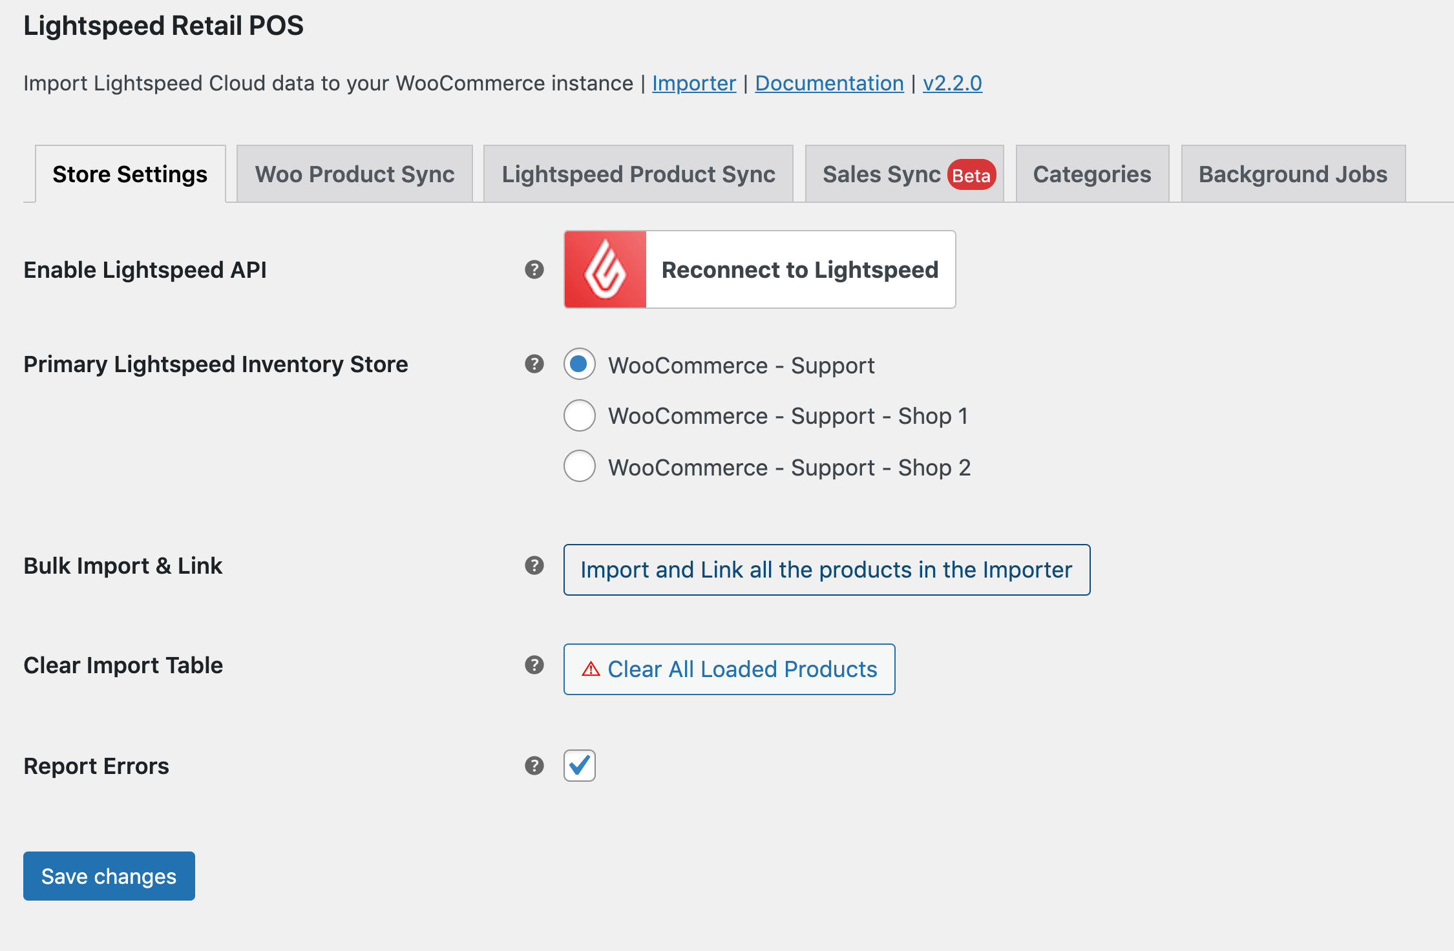Image resolution: width=1454 pixels, height=951 pixels.
Task: Click the help icon beside Bulk Import & Link
Action: pyautogui.click(x=534, y=565)
